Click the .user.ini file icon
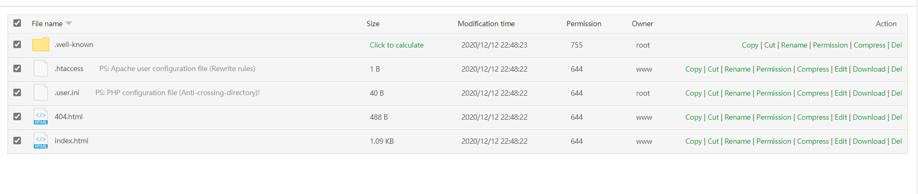This screenshot has height=194, width=918. (41, 92)
